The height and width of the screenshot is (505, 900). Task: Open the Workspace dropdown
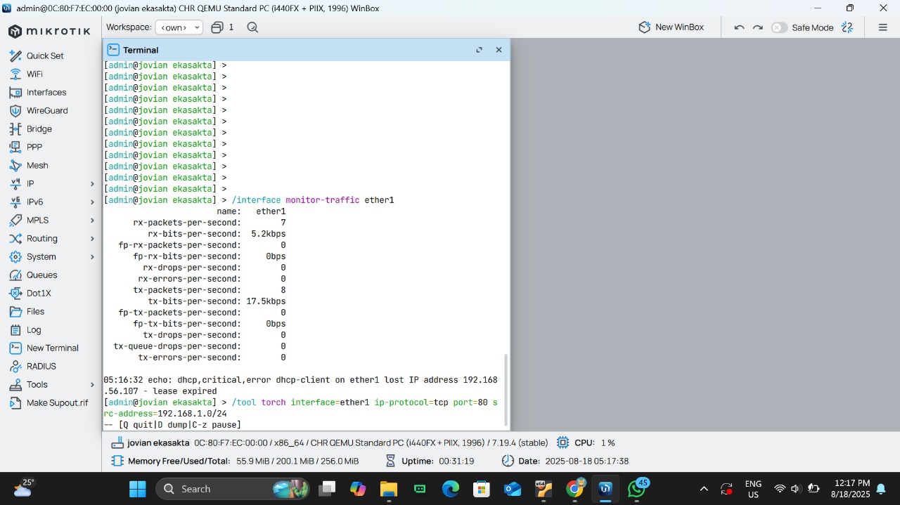click(179, 27)
